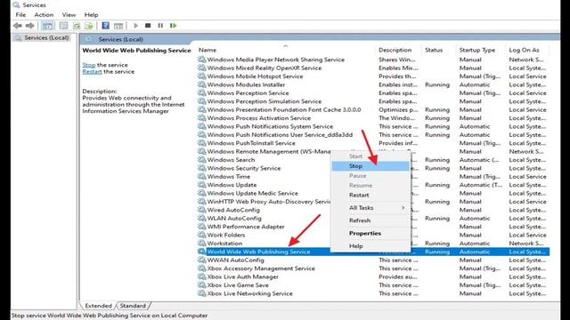Screen dimensions: 570x320
Task: Open the File menu
Action: click(20, 15)
